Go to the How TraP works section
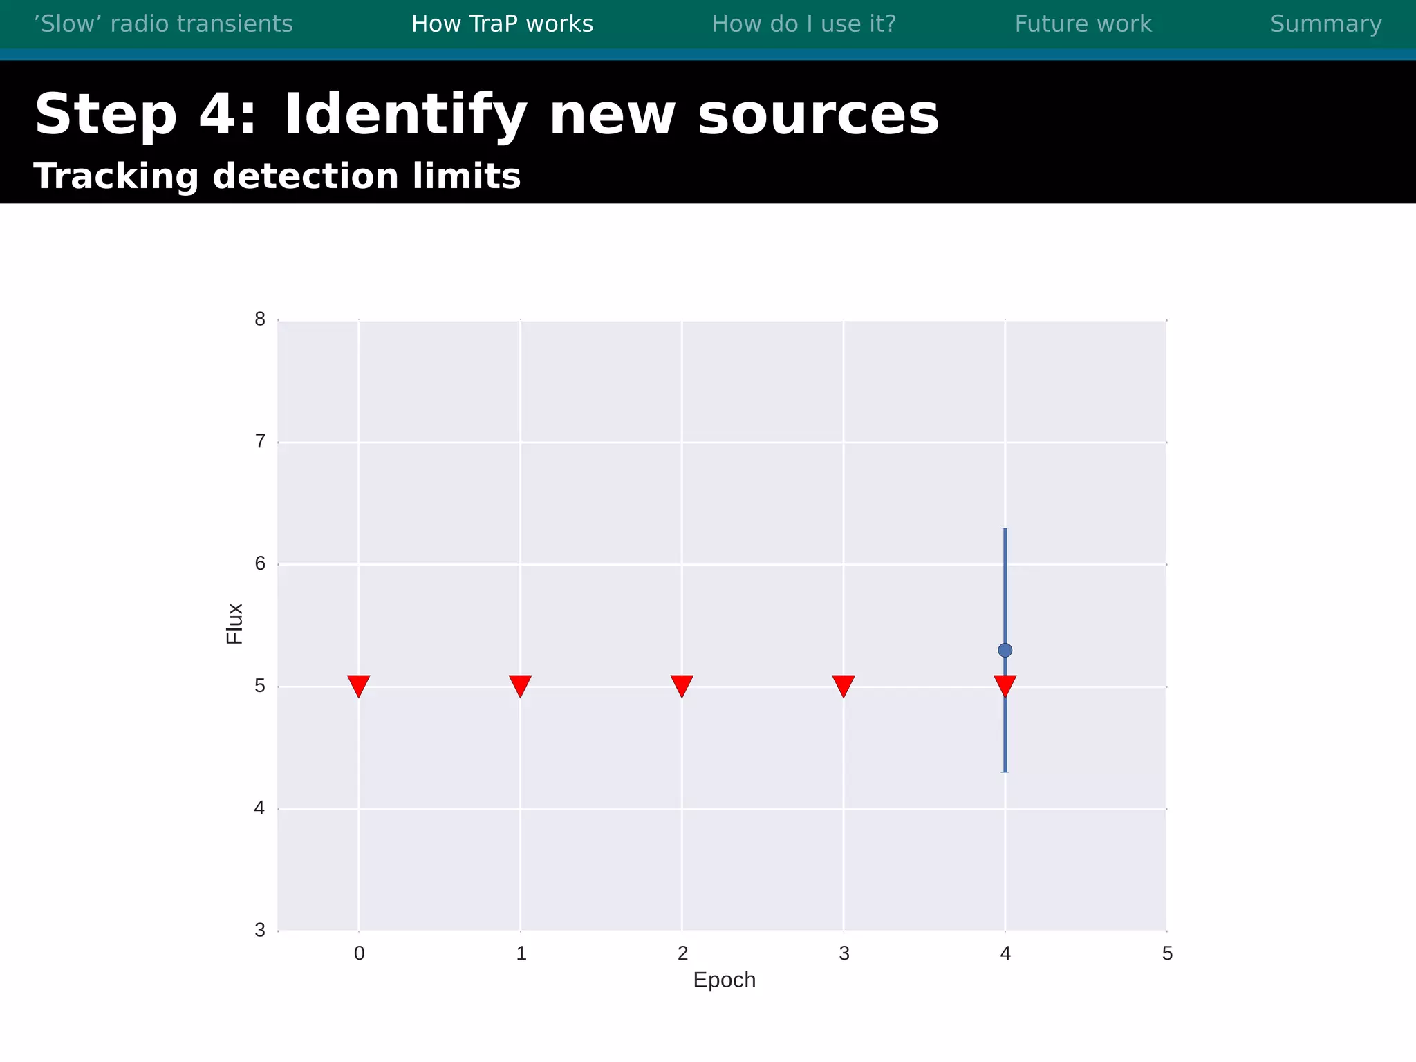Screen dimensions: 1416x1062 [x=502, y=24]
